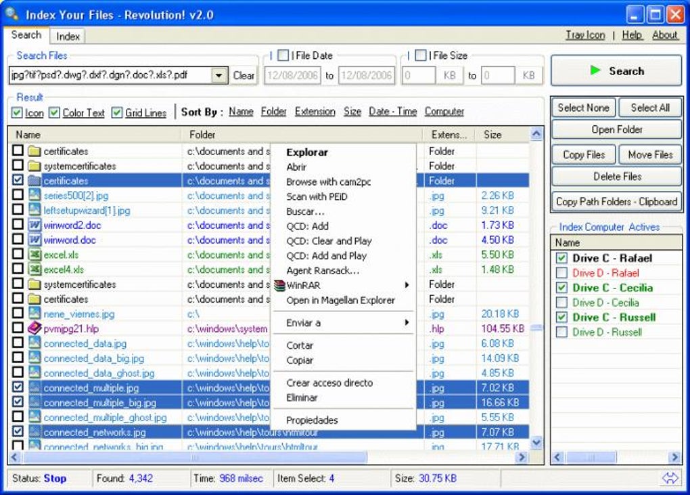Choose Crear acceso directo
This screenshot has width=690, height=495.
343,383
